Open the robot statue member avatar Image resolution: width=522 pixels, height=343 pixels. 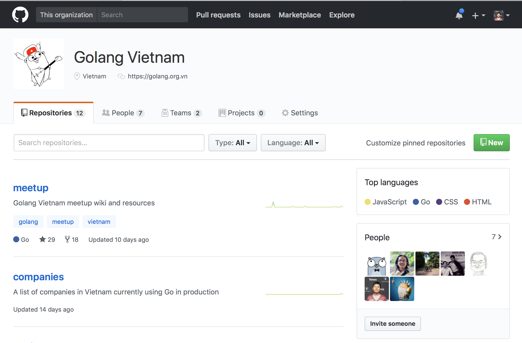click(x=402, y=289)
